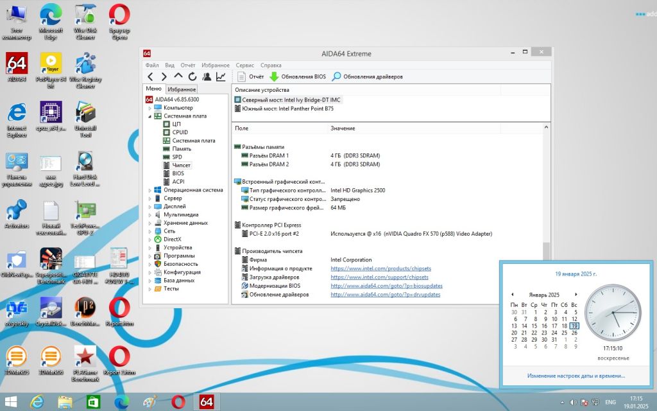Viewport: 657px width, 411px height.
Task: Select the Internet Explorer desktop shortcut
Action: point(17,120)
